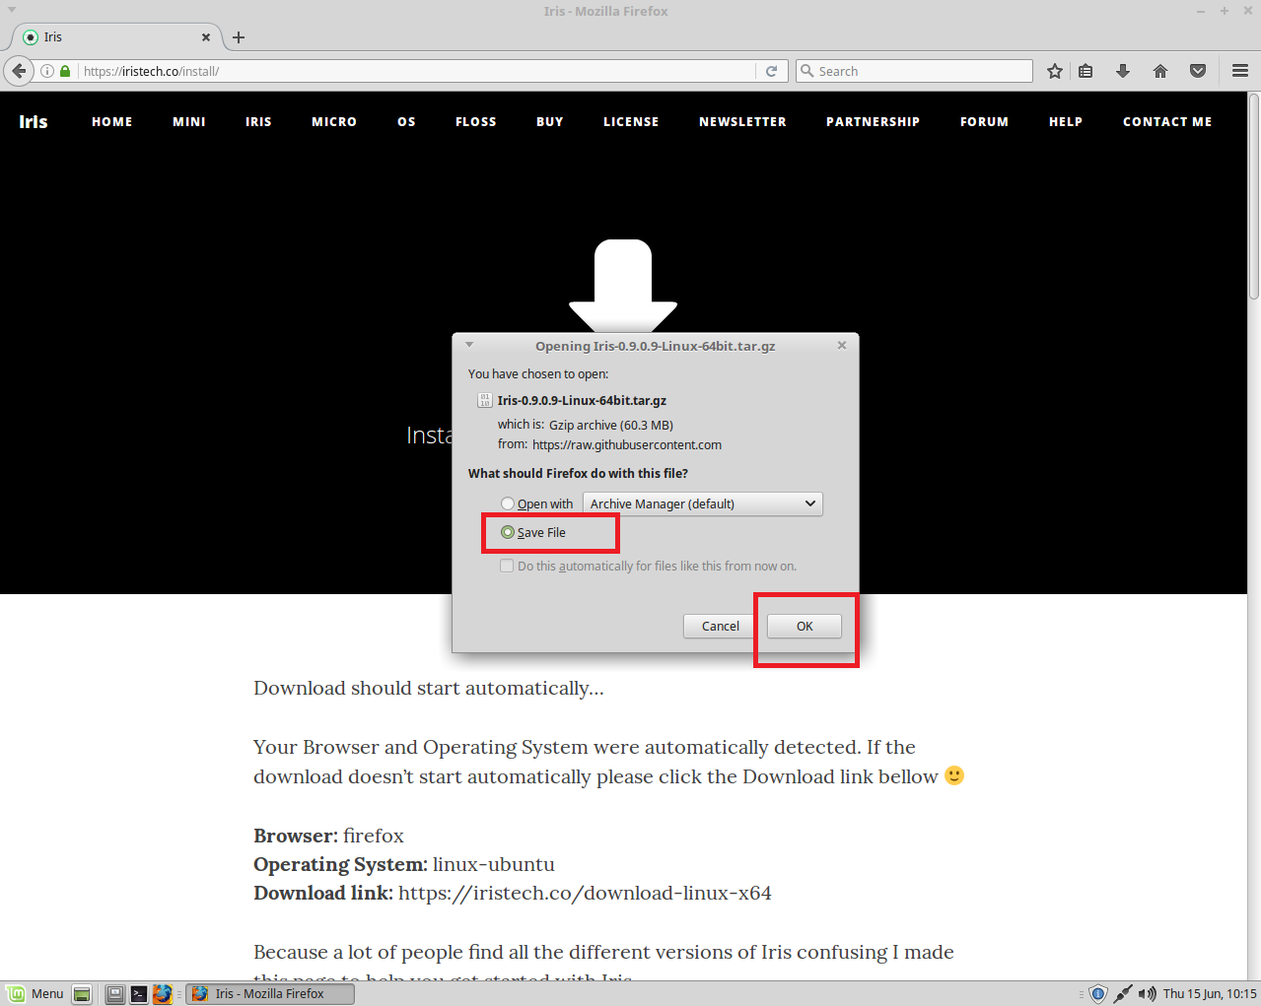This screenshot has height=1006, width=1261.
Task: Click the Download should start automatically text
Action: point(429,688)
